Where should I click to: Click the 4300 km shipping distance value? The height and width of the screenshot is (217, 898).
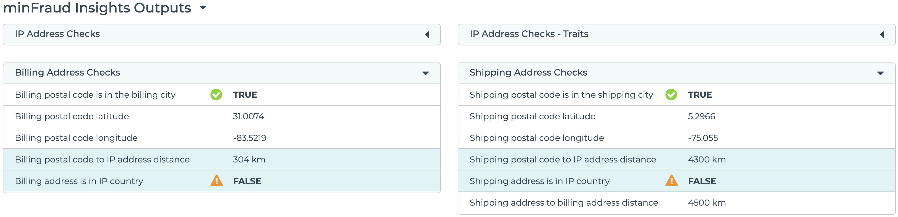(x=707, y=160)
